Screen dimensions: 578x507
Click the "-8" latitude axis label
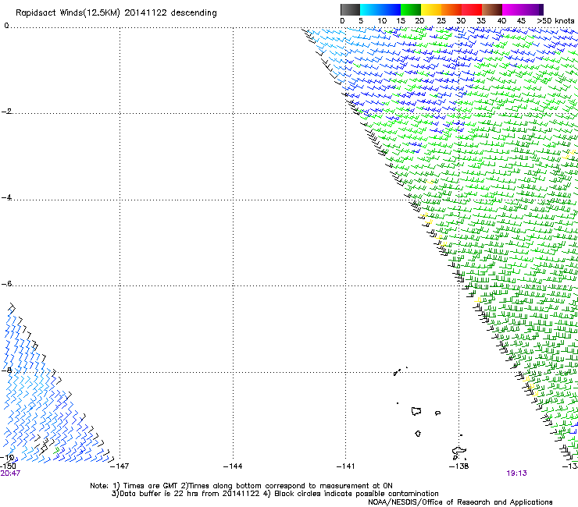(x=6, y=370)
